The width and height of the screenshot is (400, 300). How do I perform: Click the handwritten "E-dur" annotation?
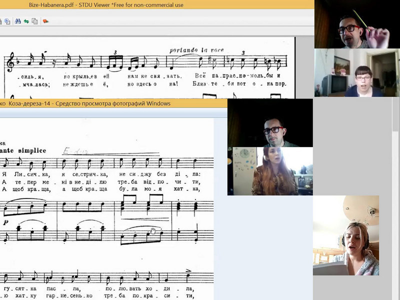(75, 151)
